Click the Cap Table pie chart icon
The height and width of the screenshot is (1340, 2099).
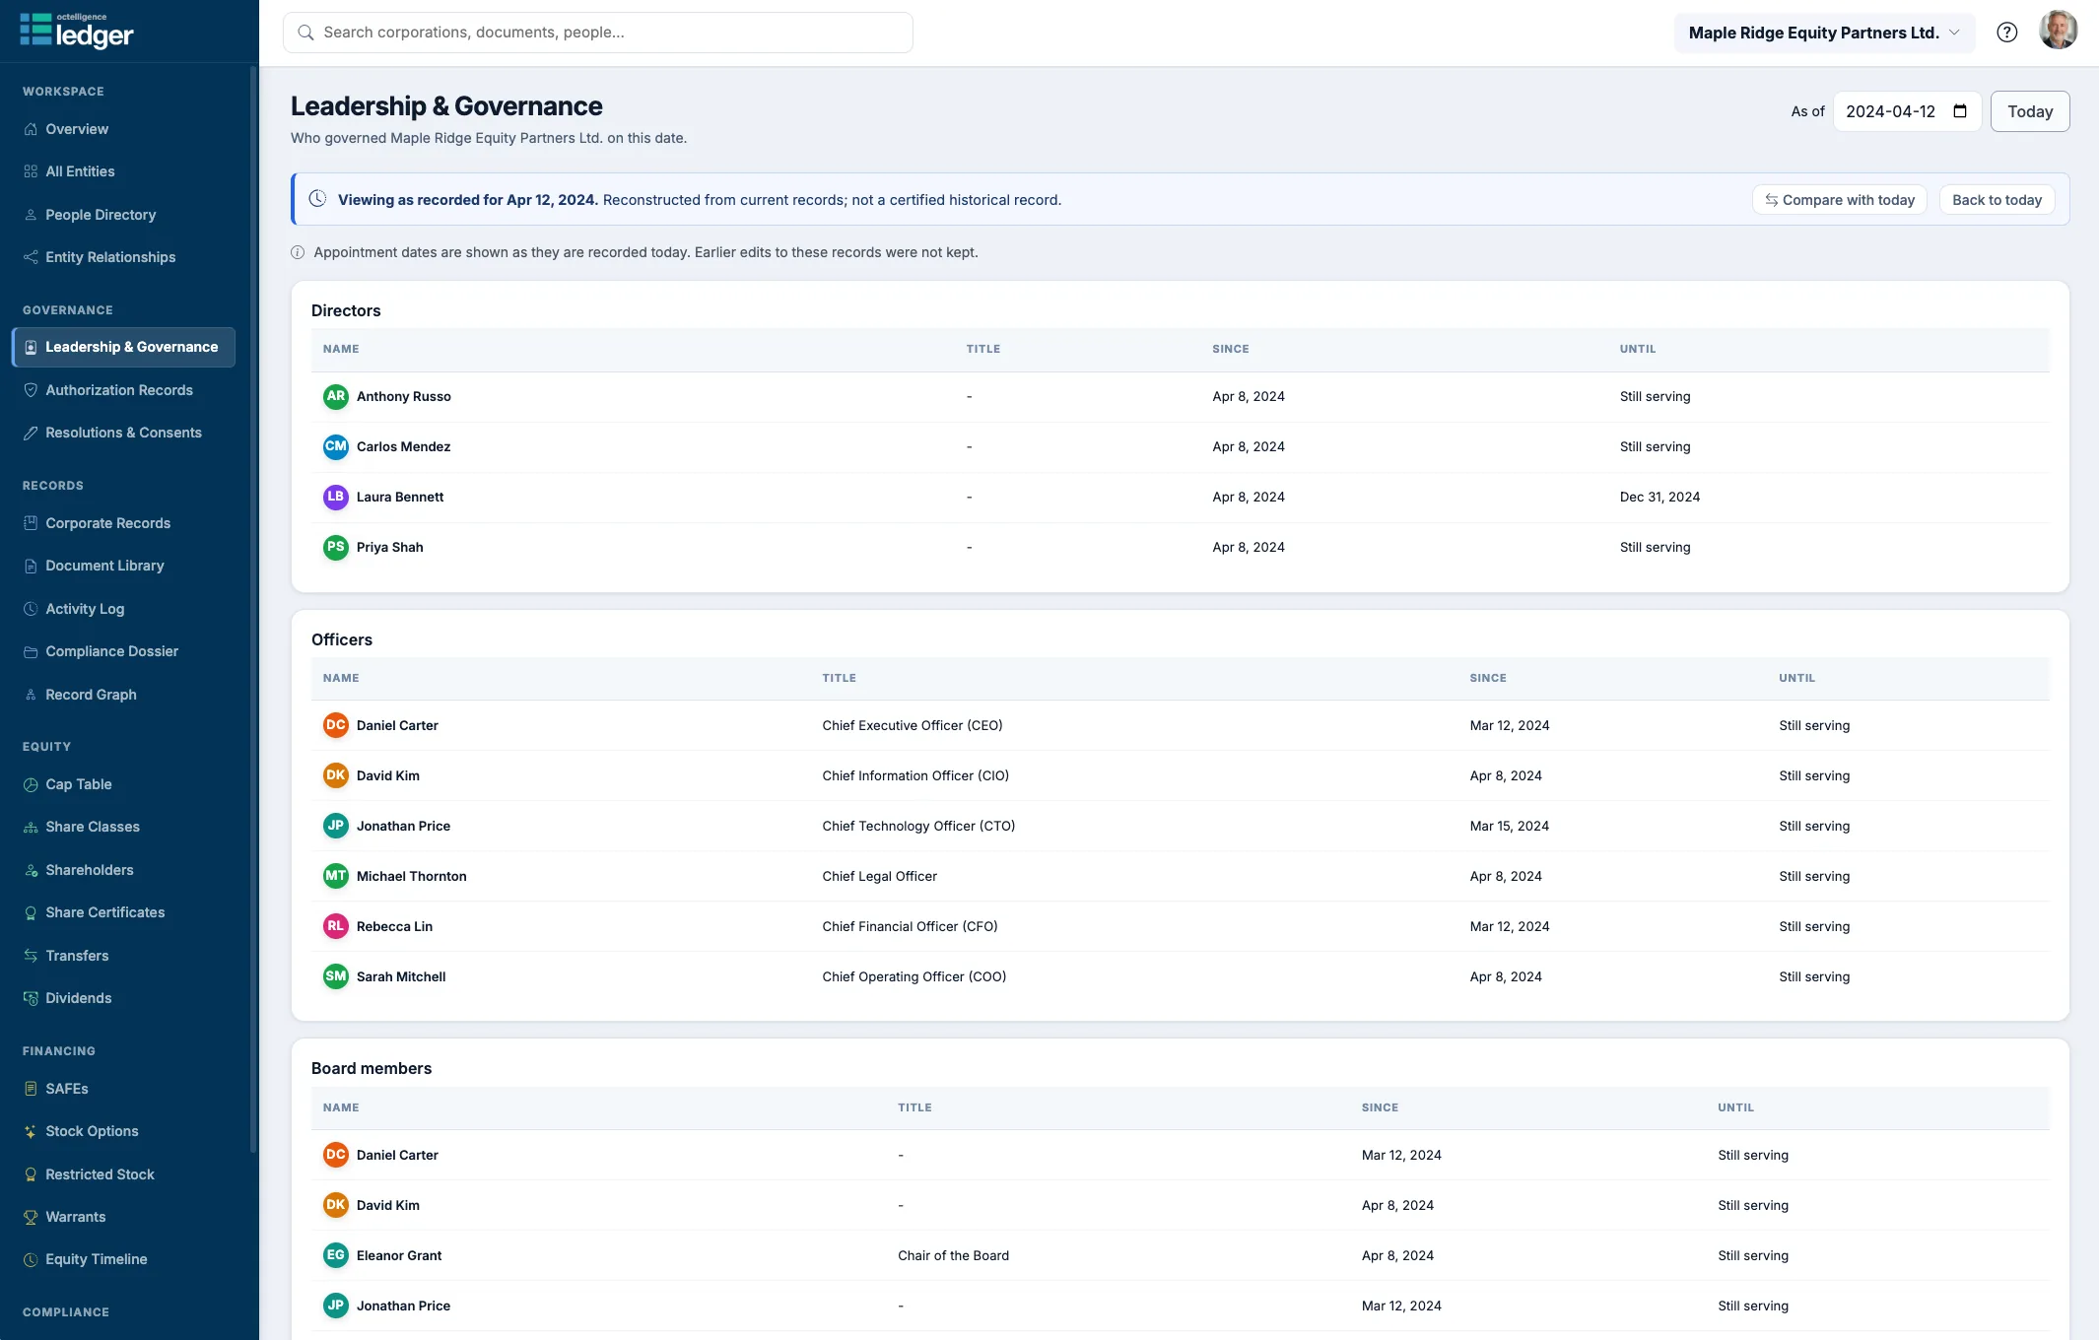coord(31,784)
